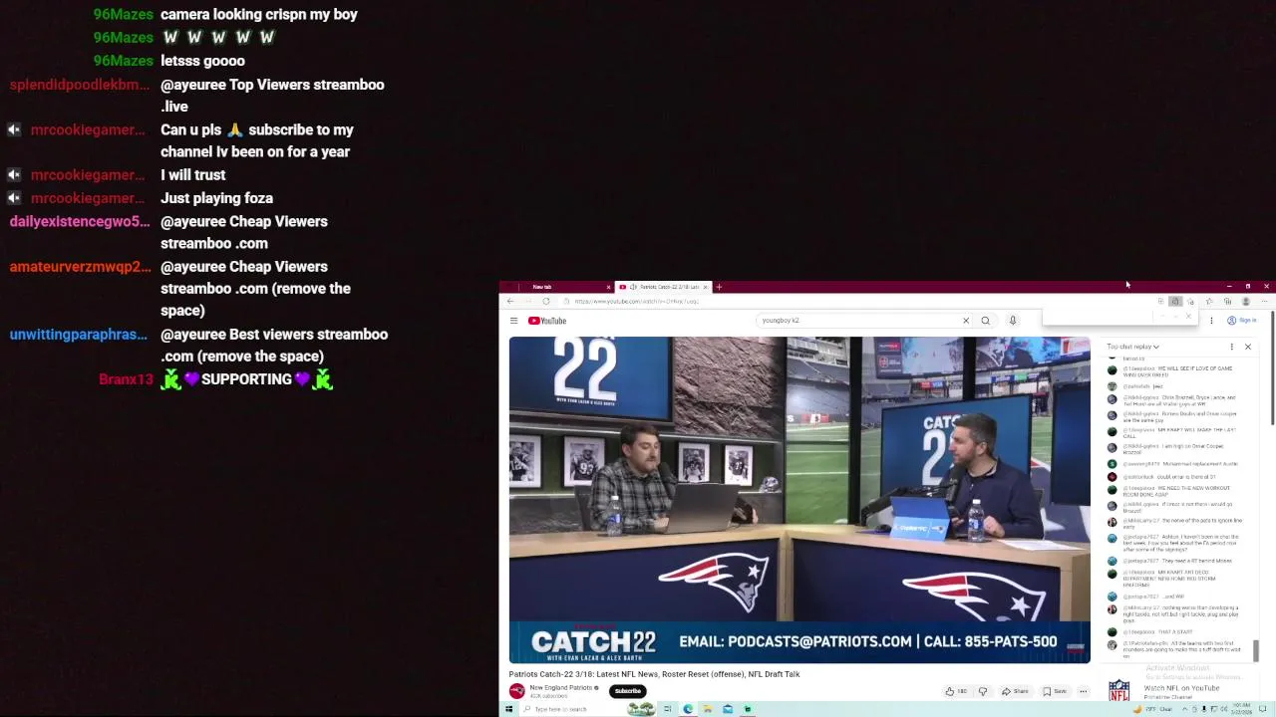The image size is (1276, 717).
Task: Open Microsoft Edge from taskbar
Action: pos(688,709)
